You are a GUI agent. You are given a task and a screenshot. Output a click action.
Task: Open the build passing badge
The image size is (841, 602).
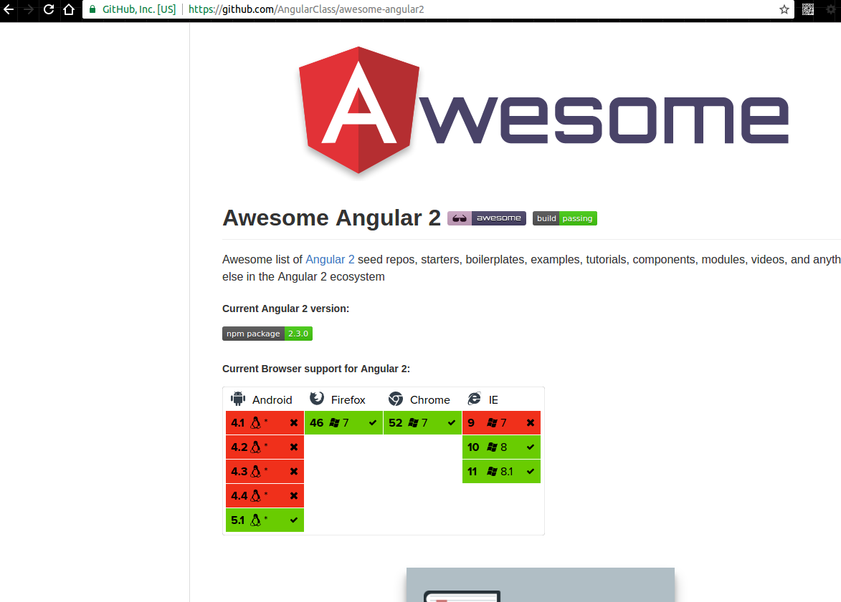(x=565, y=218)
